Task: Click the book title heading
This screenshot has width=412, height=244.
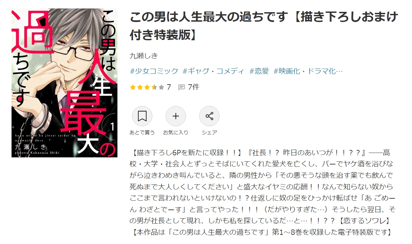Action: pos(264,25)
